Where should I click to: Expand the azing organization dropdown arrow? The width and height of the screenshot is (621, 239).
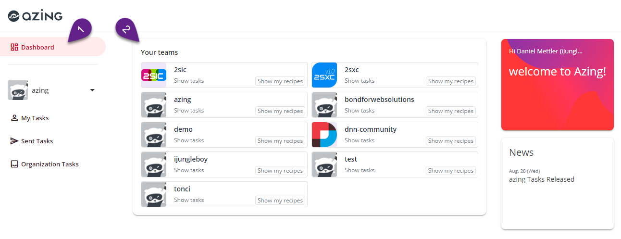92,90
